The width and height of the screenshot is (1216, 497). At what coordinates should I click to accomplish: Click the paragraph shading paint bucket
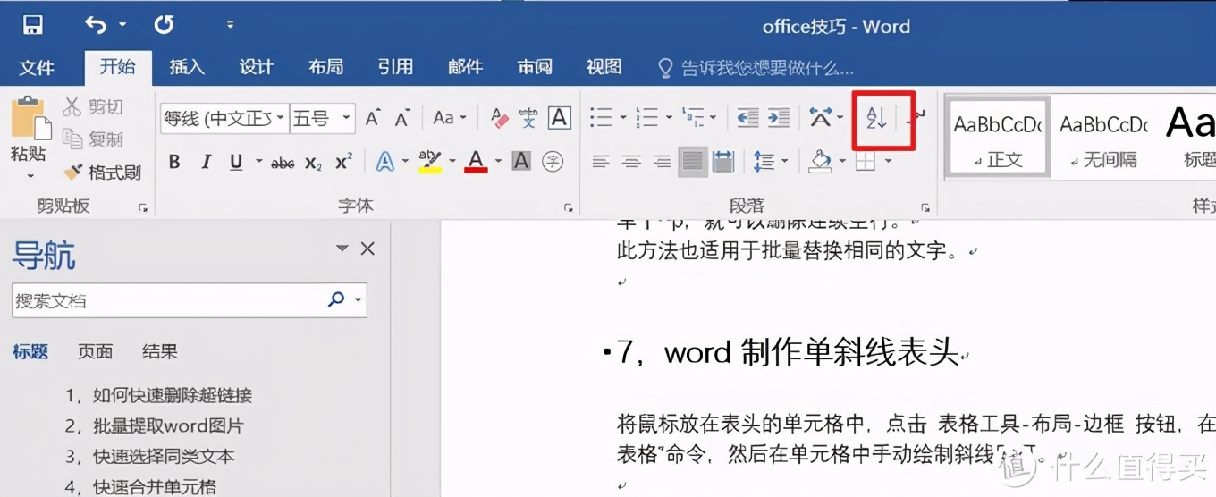[x=821, y=162]
